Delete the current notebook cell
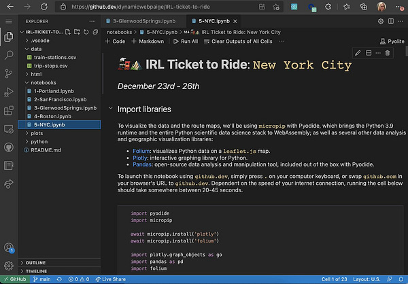The height and width of the screenshot is (284, 408). tap(388, 53)
